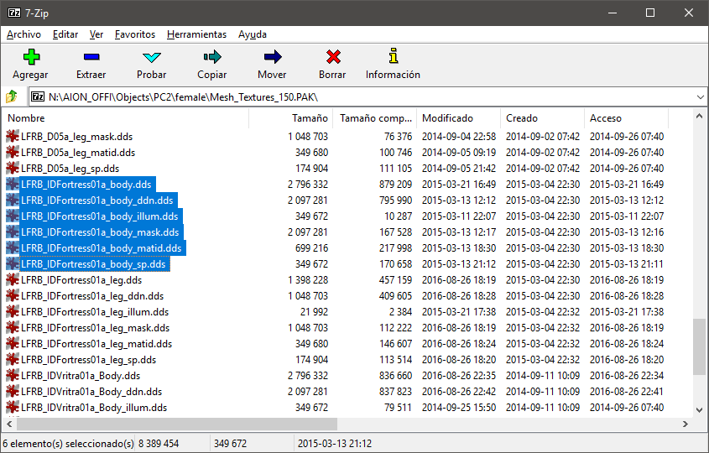Click the Mover arrow icon
This screenshot has width=709, height=453.
272,57
